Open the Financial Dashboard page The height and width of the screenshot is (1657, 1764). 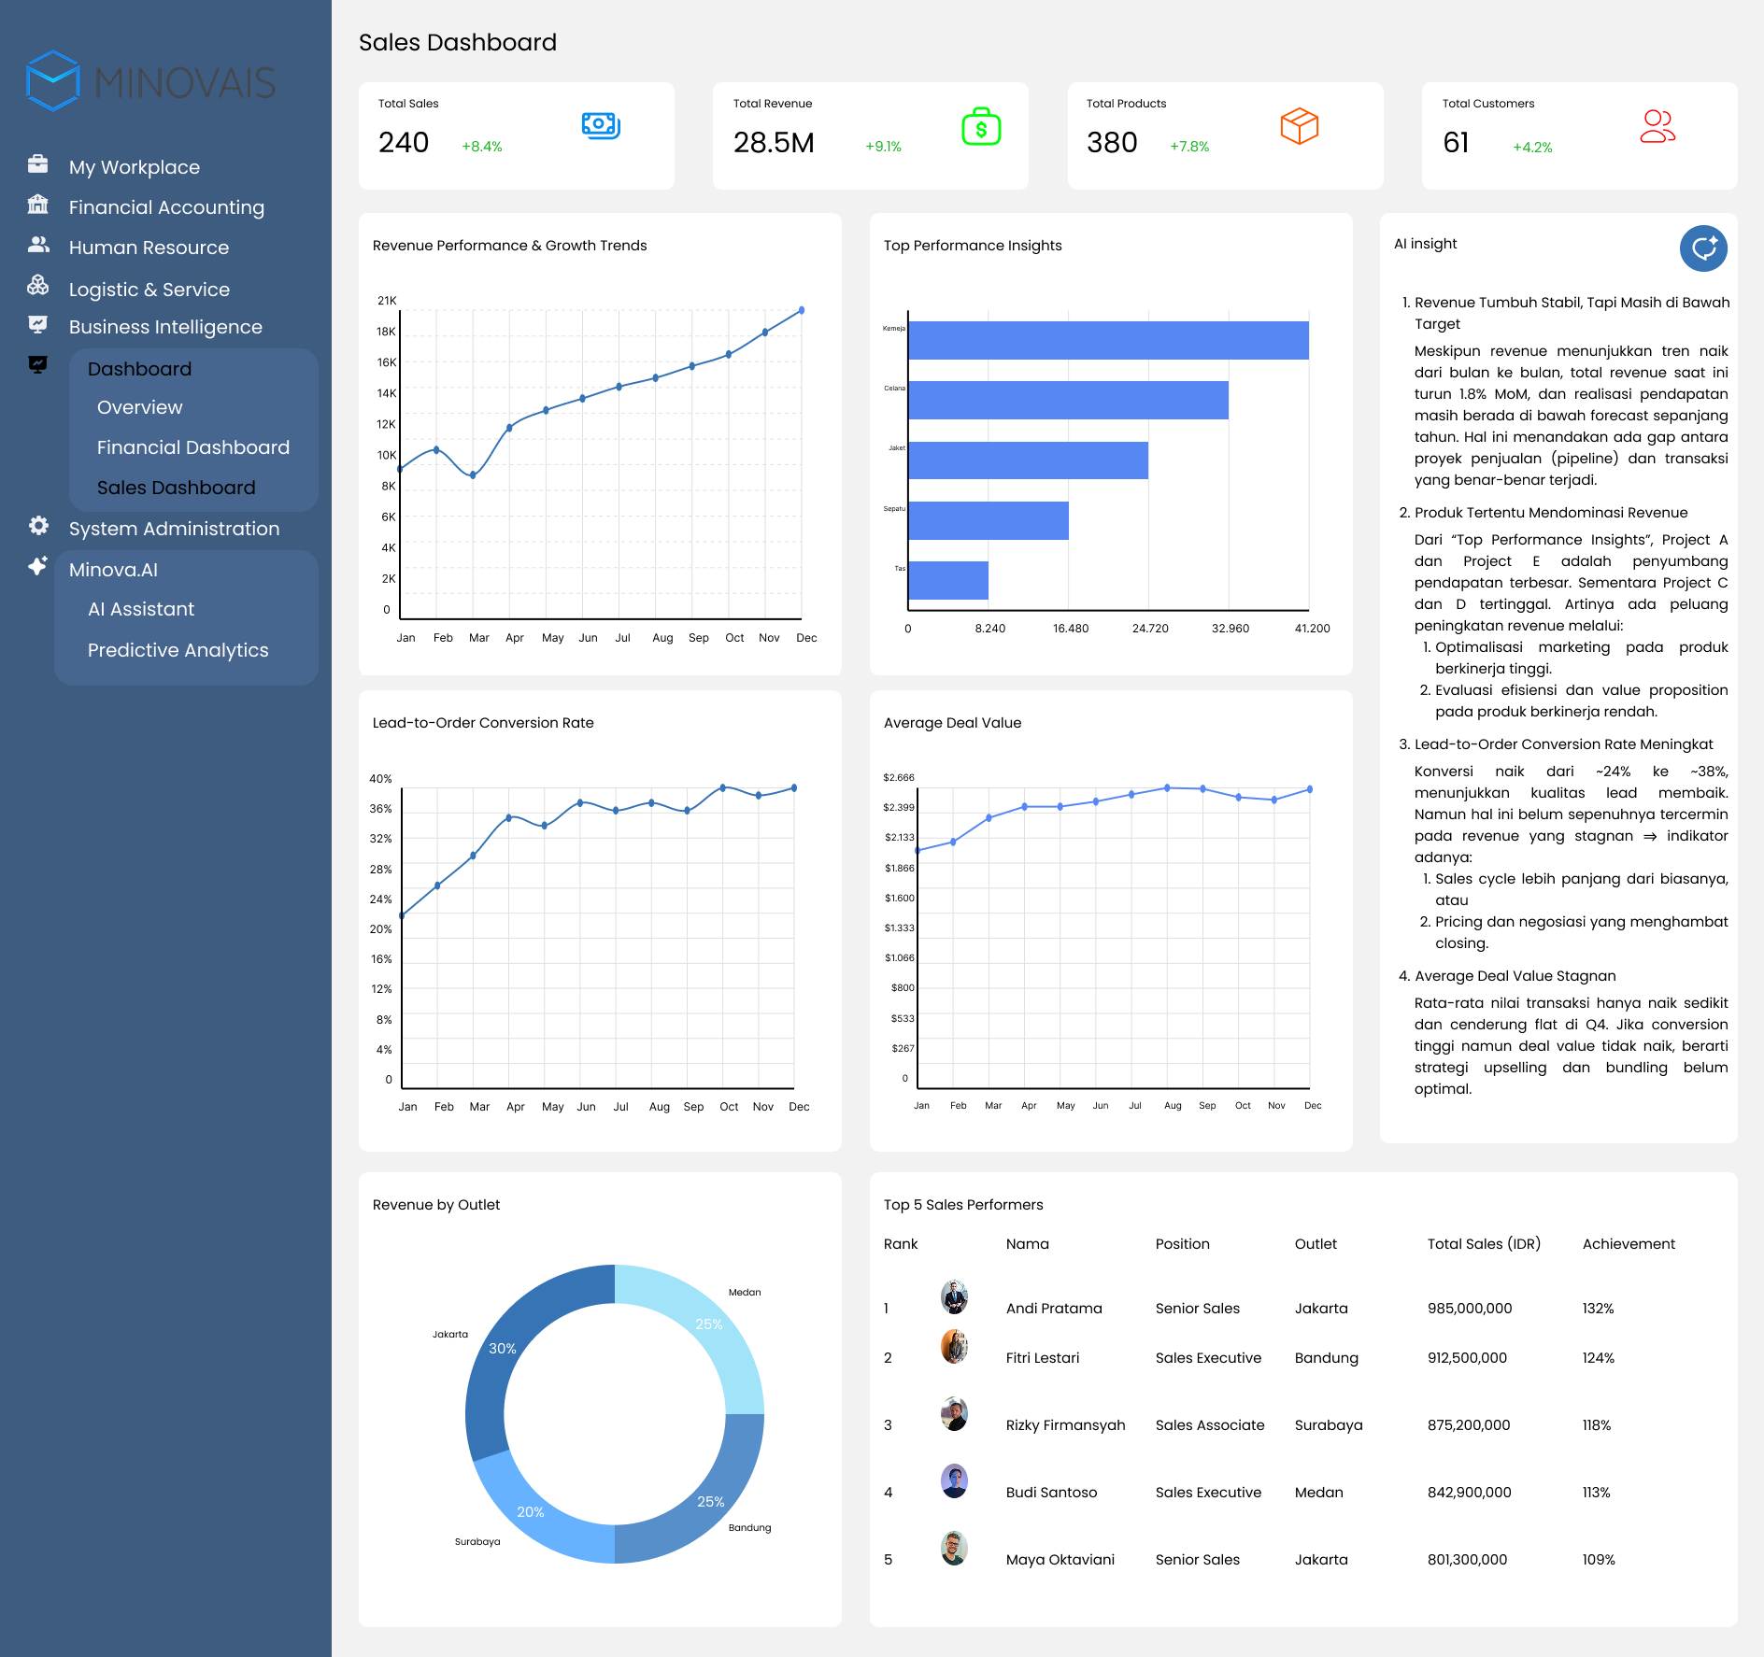[x=192, y=447]
